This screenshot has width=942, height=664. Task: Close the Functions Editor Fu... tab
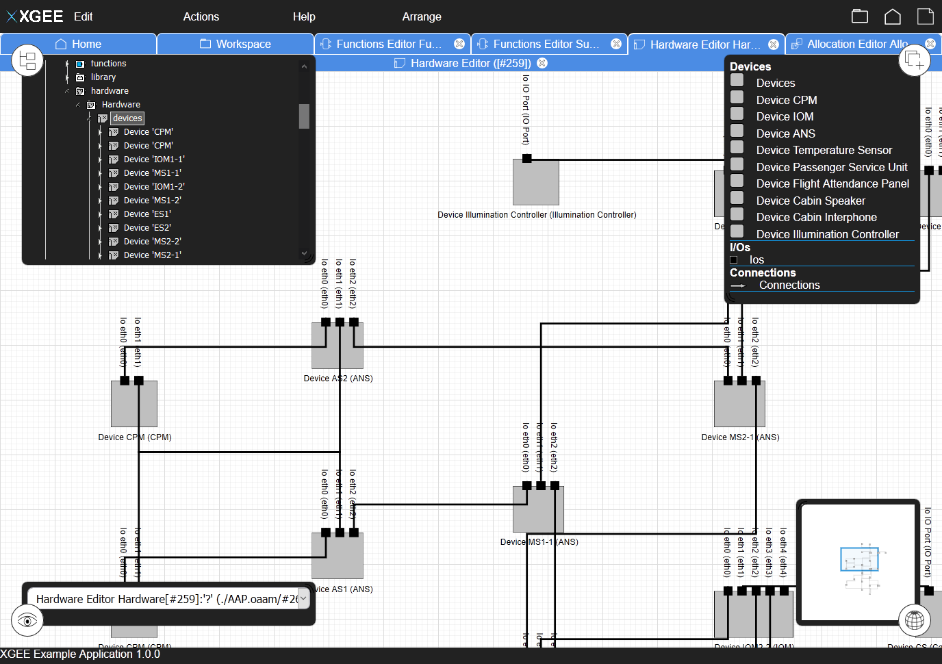[x=459, y=44]
